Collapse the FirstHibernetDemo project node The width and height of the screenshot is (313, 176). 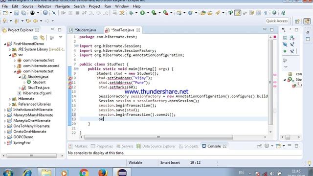click(5, 44)
